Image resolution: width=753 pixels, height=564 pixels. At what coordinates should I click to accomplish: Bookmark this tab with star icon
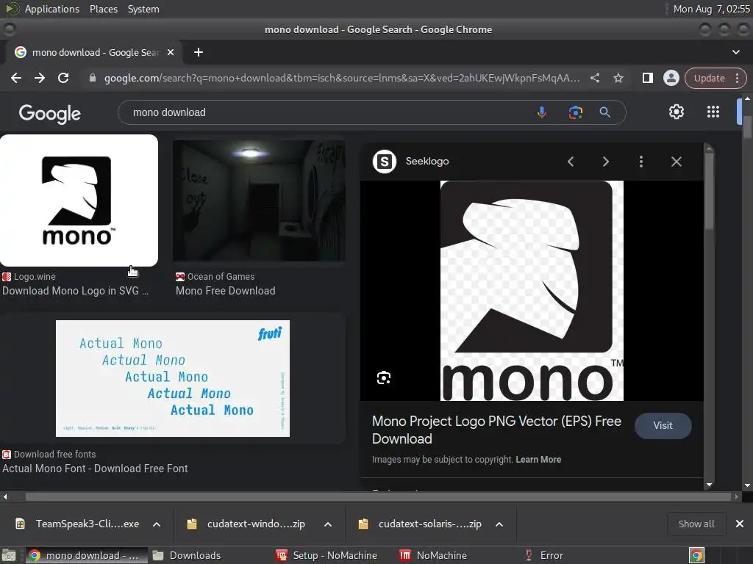618,78
